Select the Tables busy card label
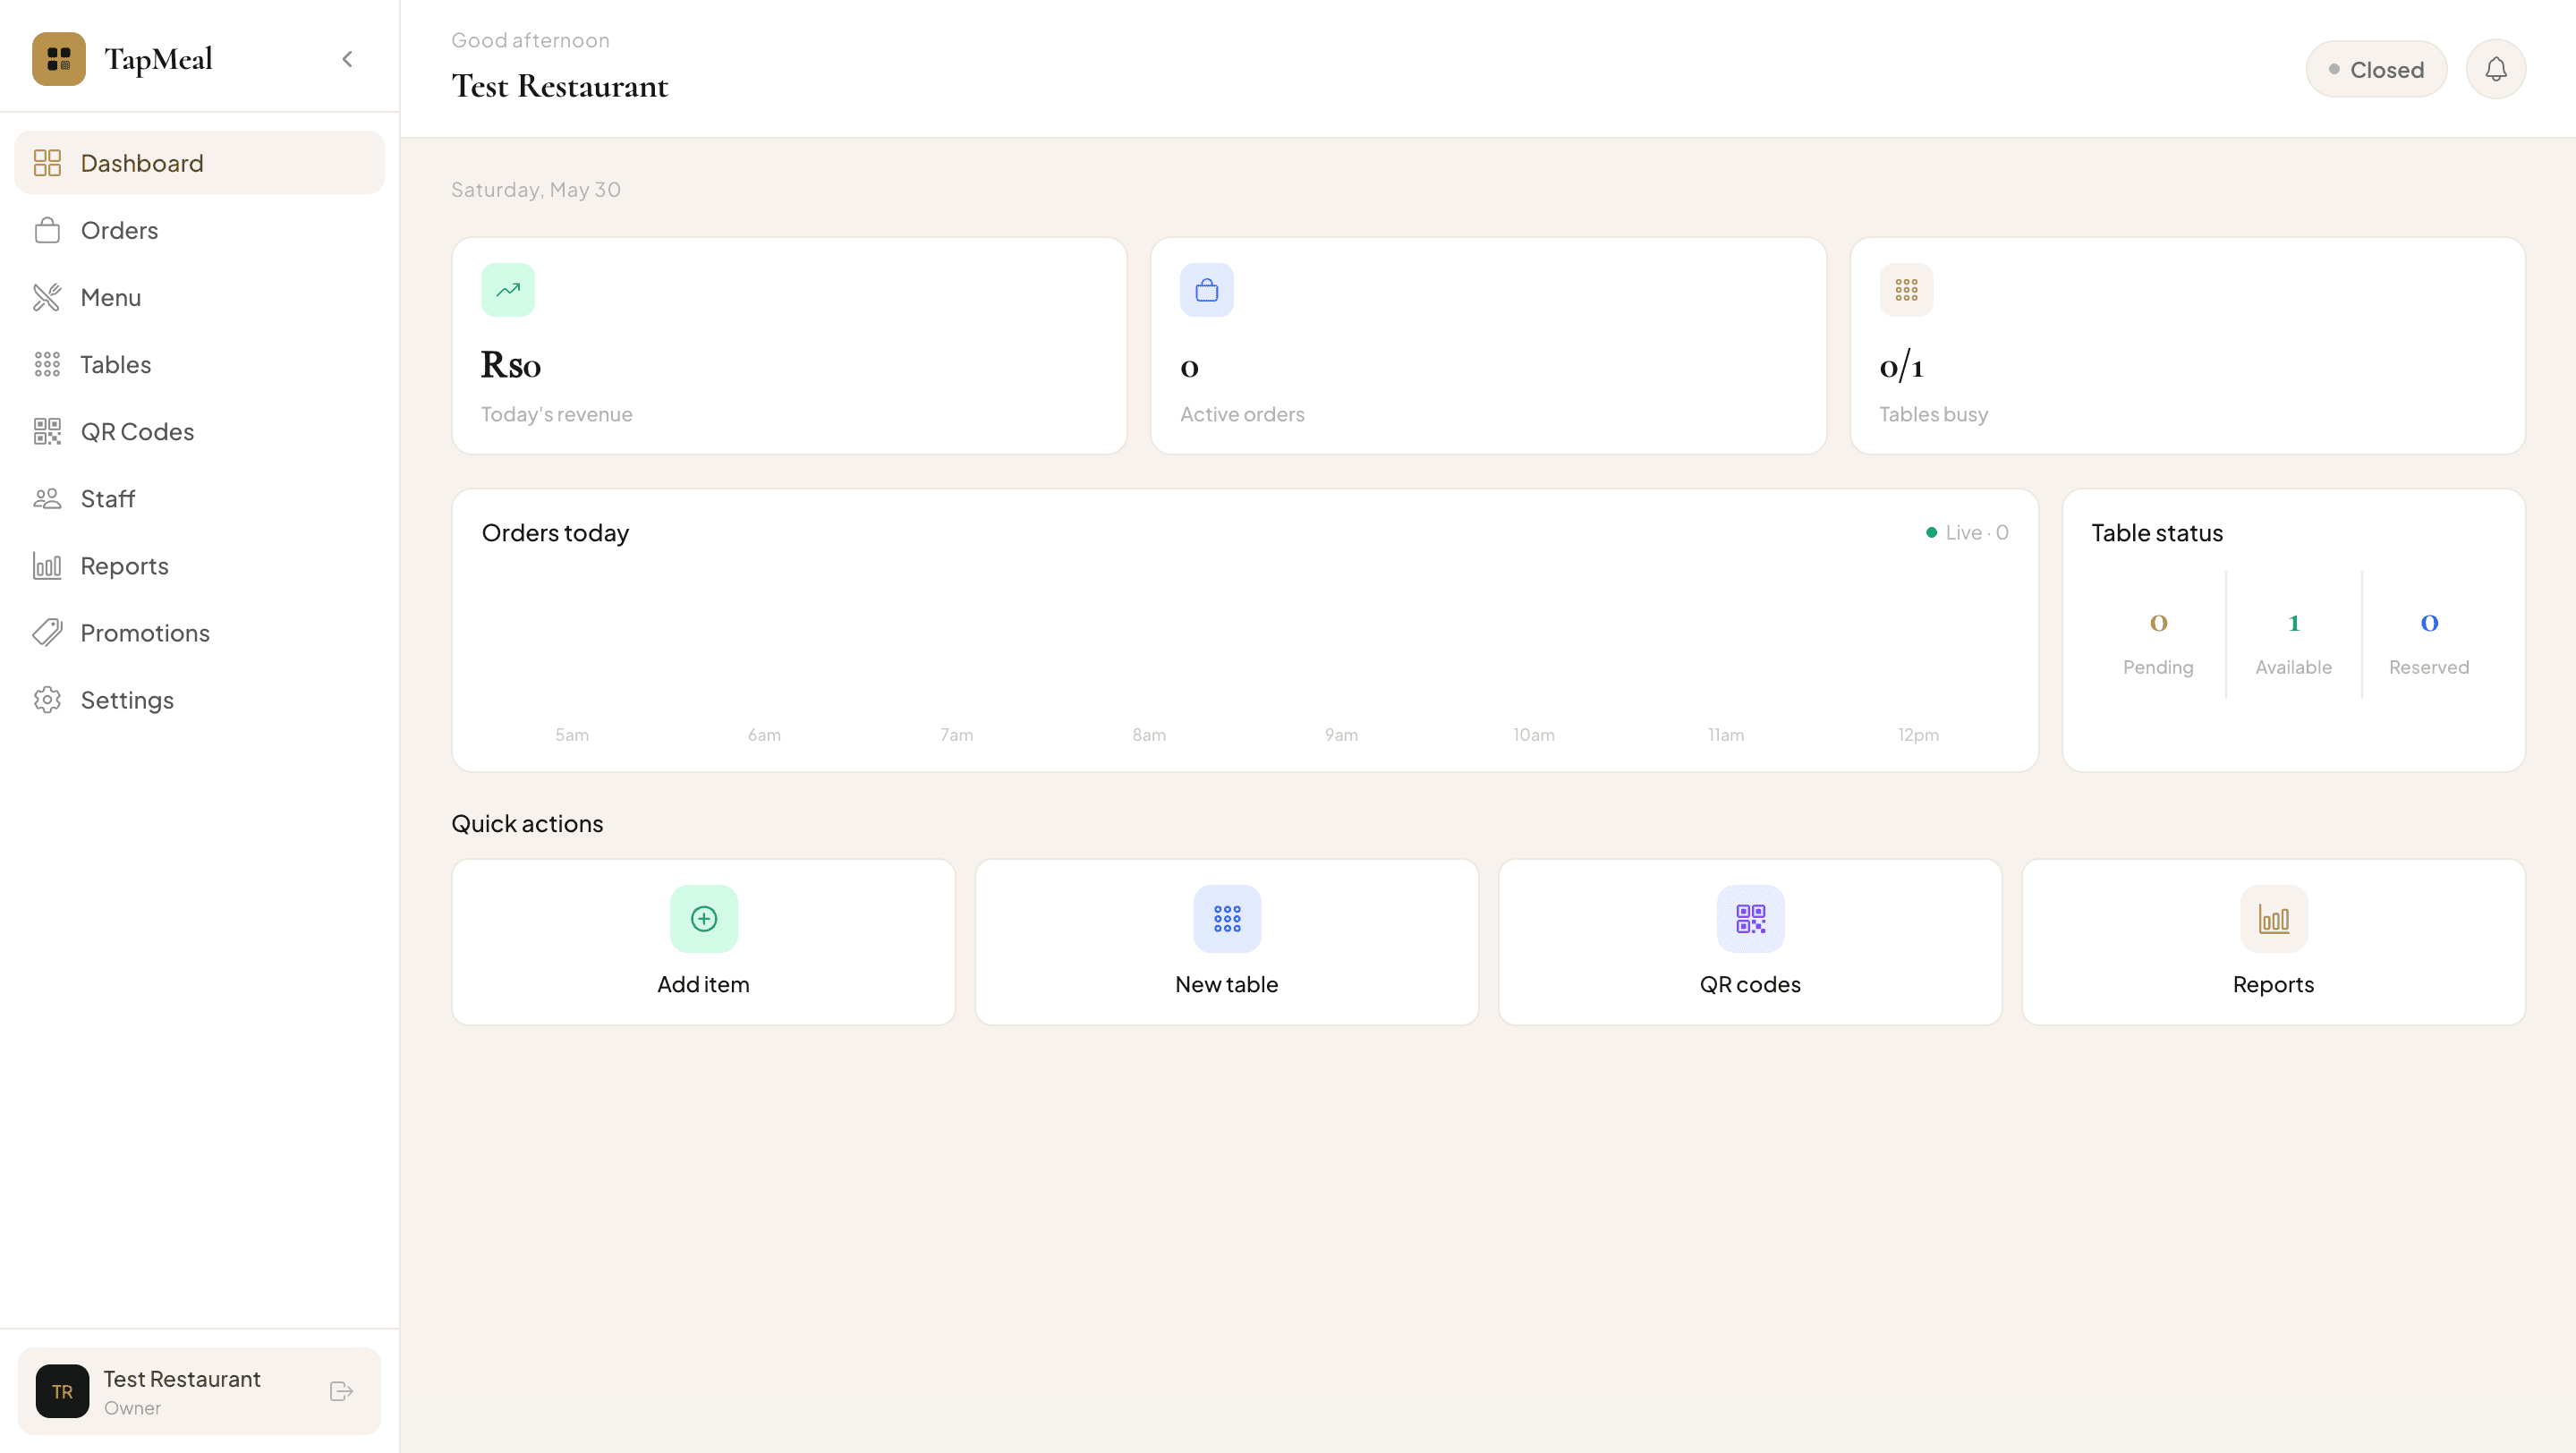This screenshot has height=1453, width=2576. click(1933, 414)
